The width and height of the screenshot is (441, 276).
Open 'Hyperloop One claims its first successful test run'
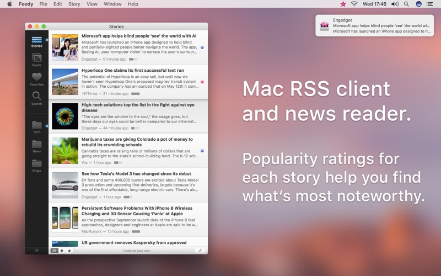(133, 71)
